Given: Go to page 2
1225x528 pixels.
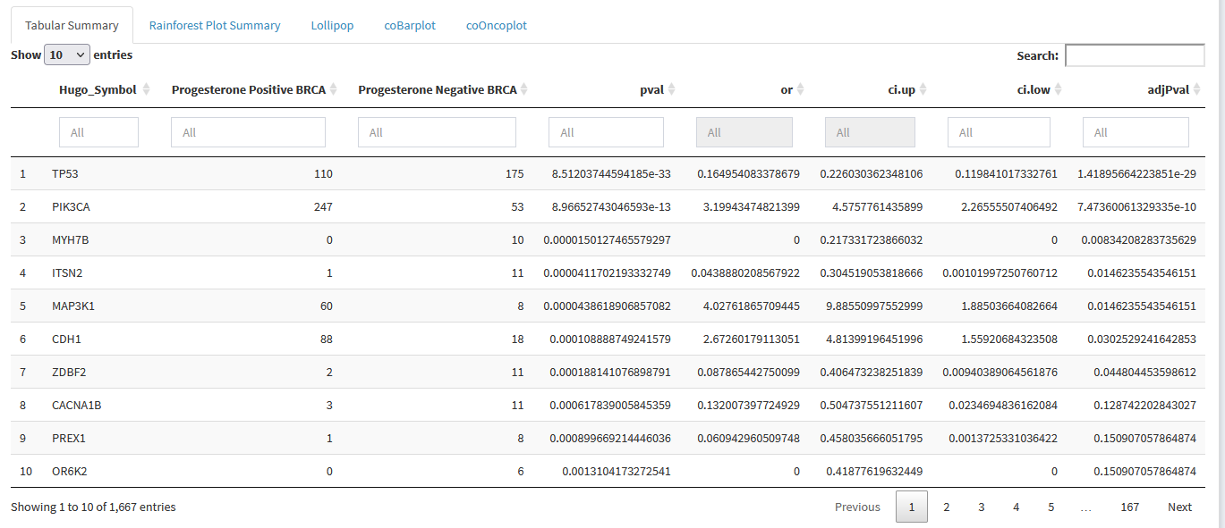Looking at the screenshot, I should 946,507.
